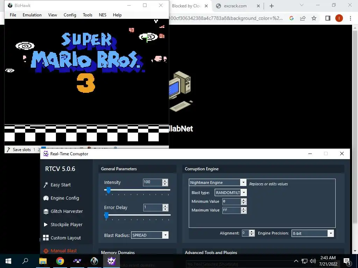Open BizHawk NES menu
358x268 pixels.
point(102,15)
